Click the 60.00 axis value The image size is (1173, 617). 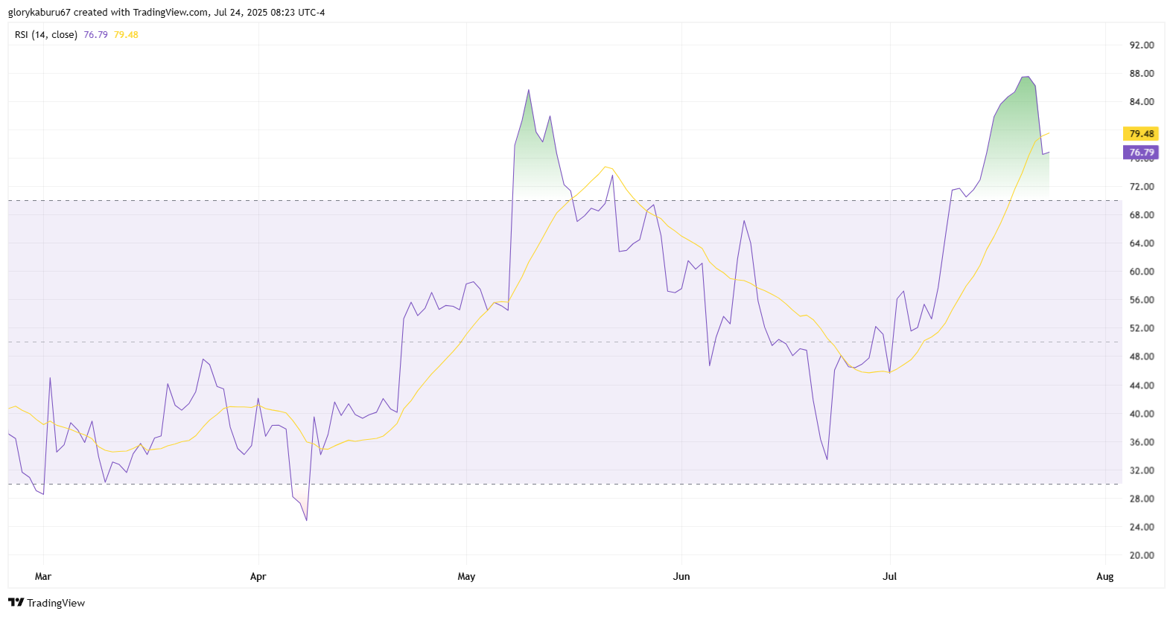tap(1142, 272)
